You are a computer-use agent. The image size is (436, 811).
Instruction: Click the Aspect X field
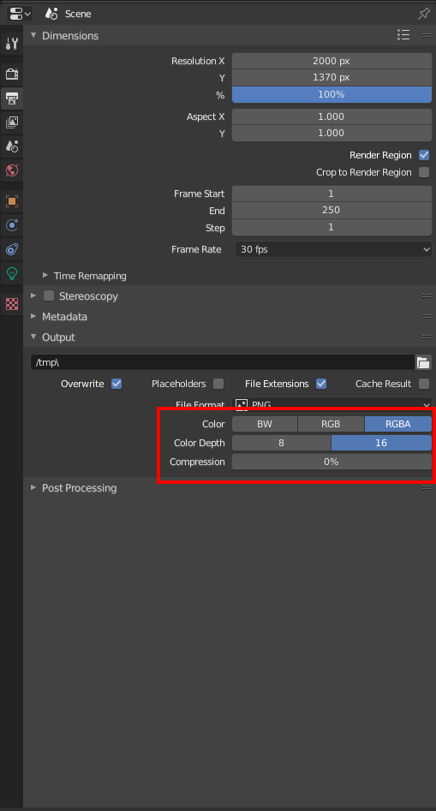click(331, 116)
